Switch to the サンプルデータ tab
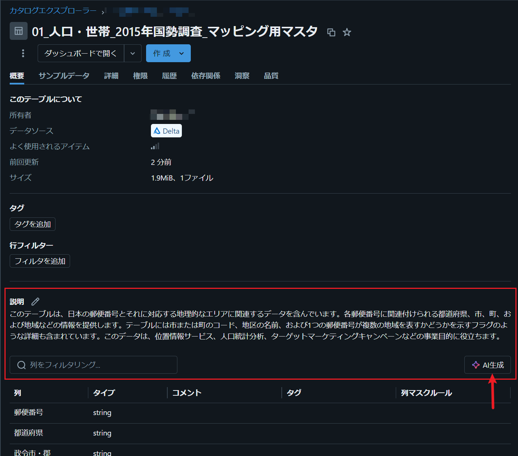Screen dimensions: 518x456 (x=64, y=76)
